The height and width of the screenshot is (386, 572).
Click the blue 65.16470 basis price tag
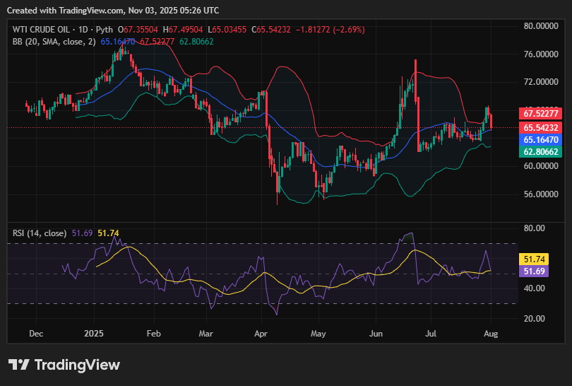(540, 140)
